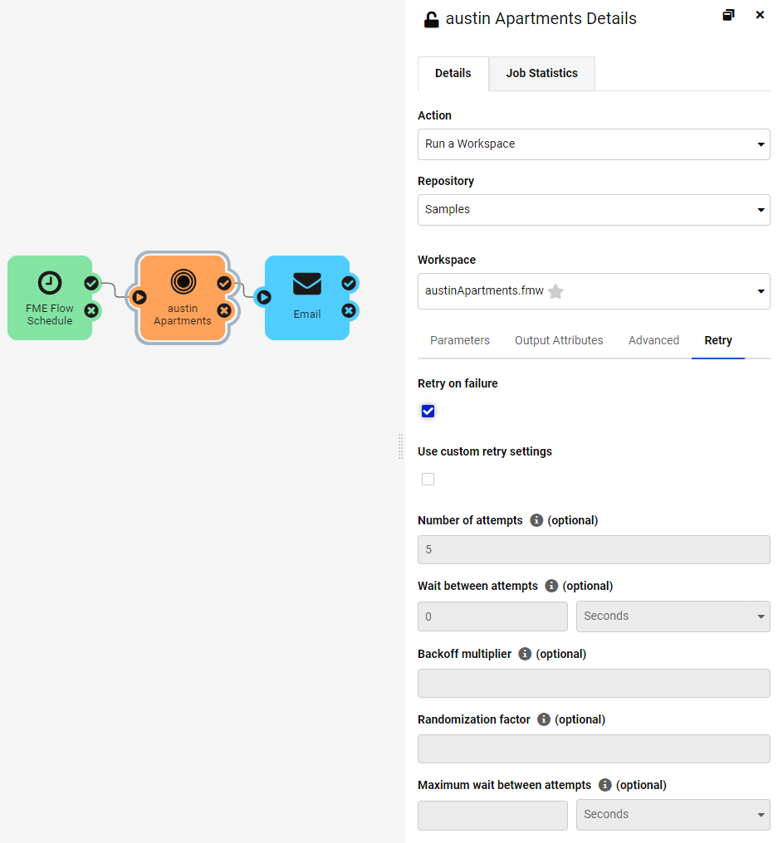Open the Output Attributes tab
Viewport: 783px width, 843px height.
559,340
